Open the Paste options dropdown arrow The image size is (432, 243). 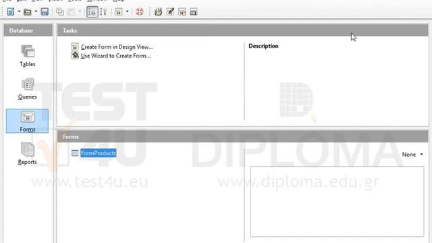[80, 11]
